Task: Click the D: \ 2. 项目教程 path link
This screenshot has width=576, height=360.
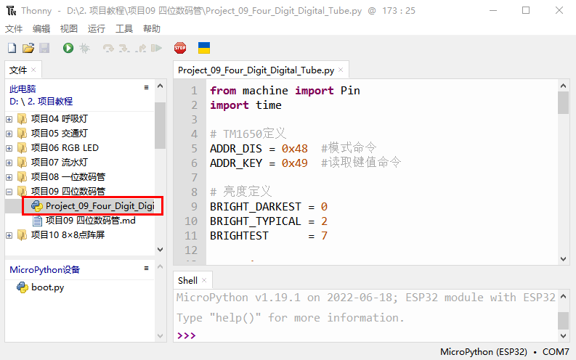Action: click(x=41, y=102)
